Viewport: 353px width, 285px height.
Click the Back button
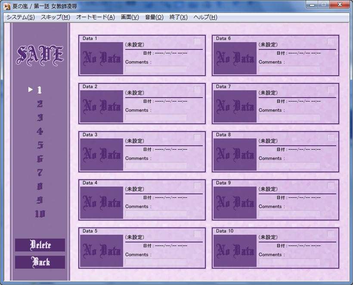point(40,262)
